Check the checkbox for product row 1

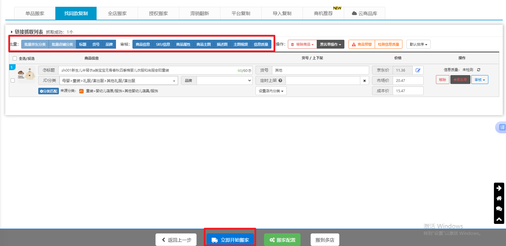coord(13,80)
